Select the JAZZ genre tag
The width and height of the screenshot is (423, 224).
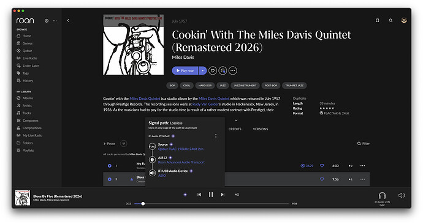pos(223,86)
